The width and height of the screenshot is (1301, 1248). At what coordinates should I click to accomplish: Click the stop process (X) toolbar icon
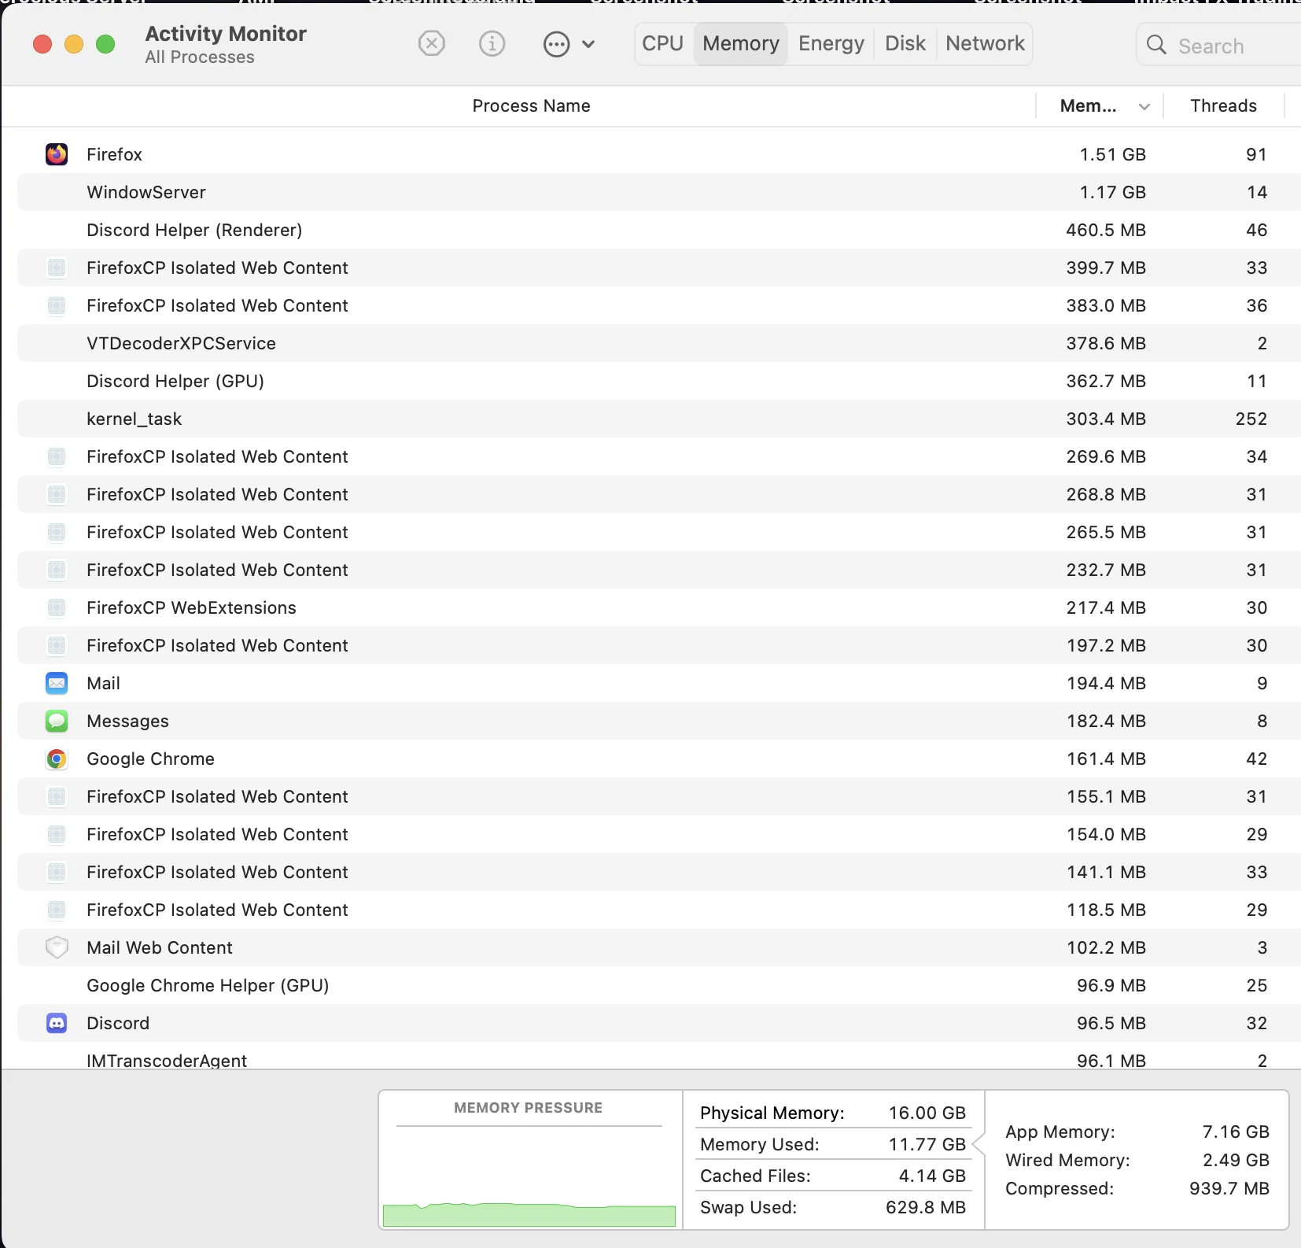point(431,43)
